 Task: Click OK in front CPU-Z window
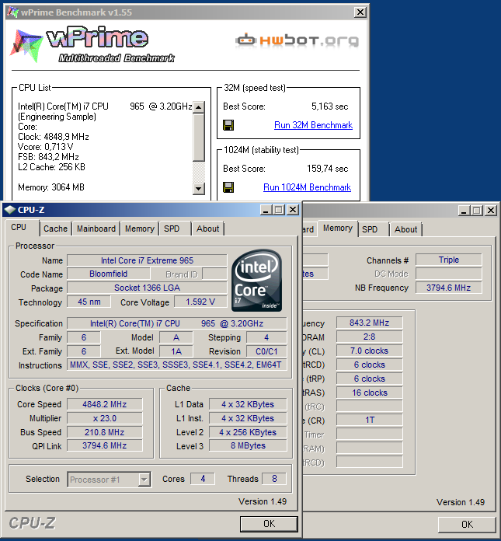pyautogui.click(x=269, y=524)
